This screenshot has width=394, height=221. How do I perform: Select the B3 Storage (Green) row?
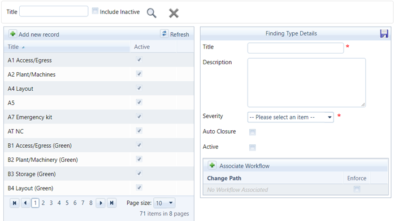point(99,174)
